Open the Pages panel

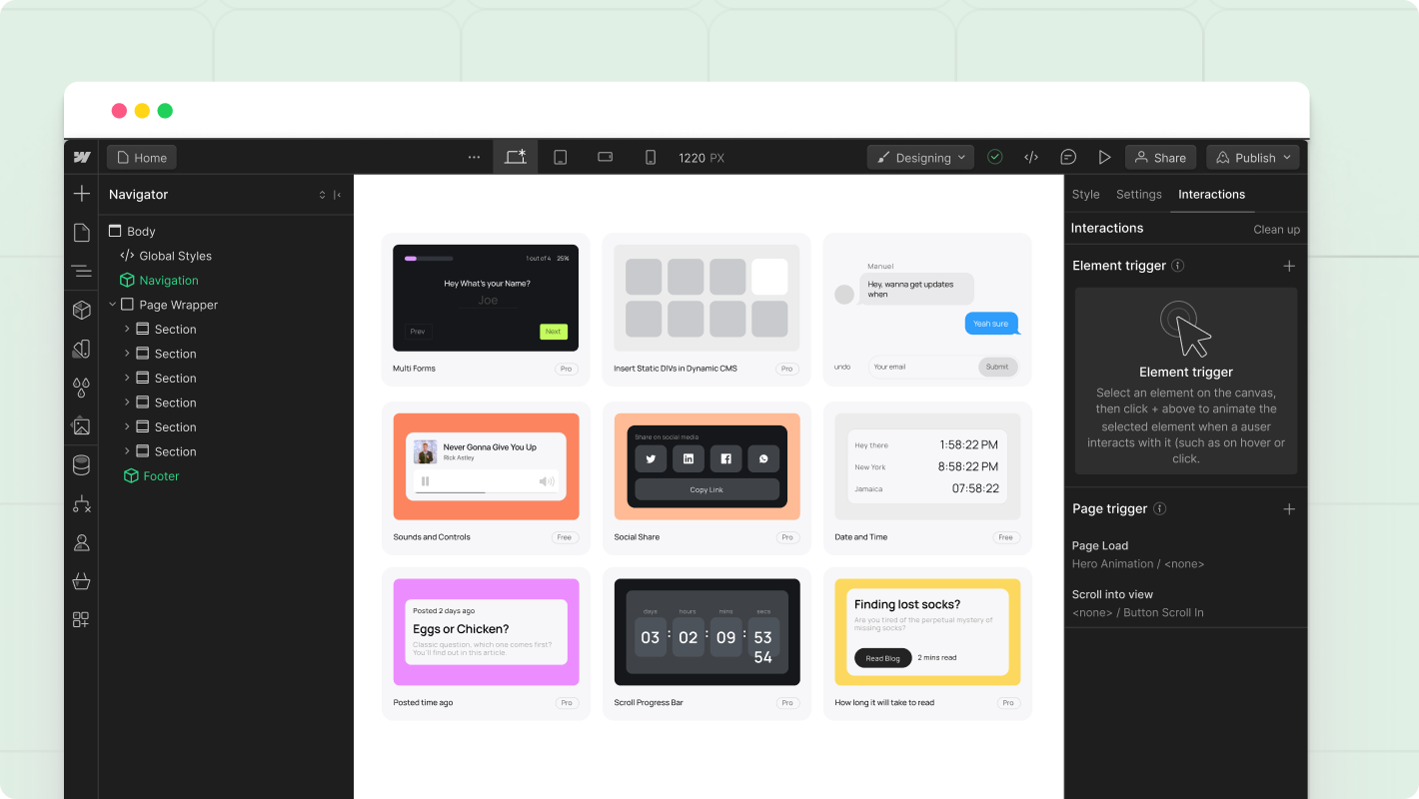[80, 232]
